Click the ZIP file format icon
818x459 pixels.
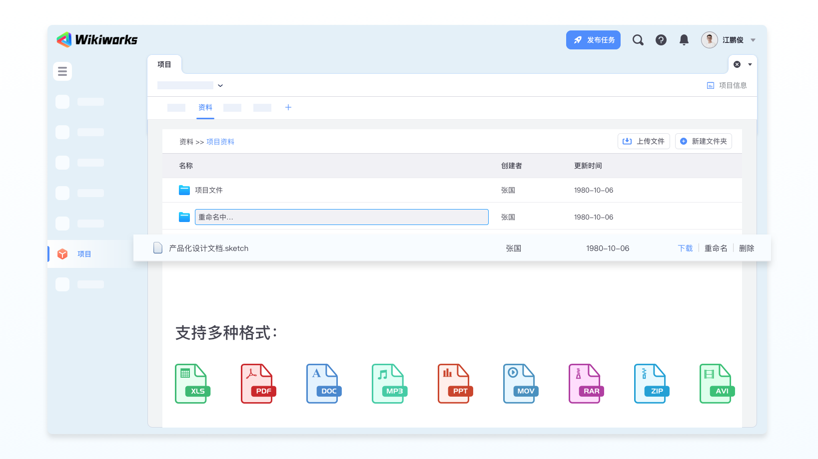[x=651, y=383]
